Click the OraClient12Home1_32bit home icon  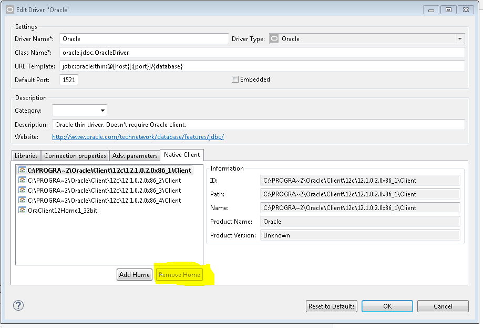pos(22,210)
